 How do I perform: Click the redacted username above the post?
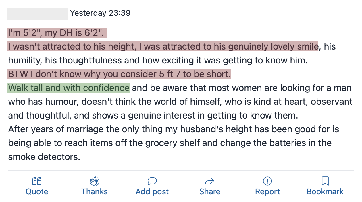37,14
